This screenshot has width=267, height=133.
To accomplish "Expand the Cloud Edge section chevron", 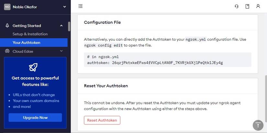I will [61, 51].
